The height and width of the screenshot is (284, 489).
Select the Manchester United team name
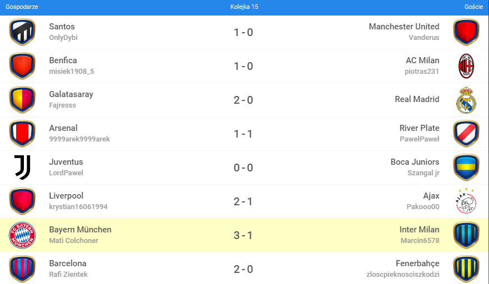click(404, 27)
